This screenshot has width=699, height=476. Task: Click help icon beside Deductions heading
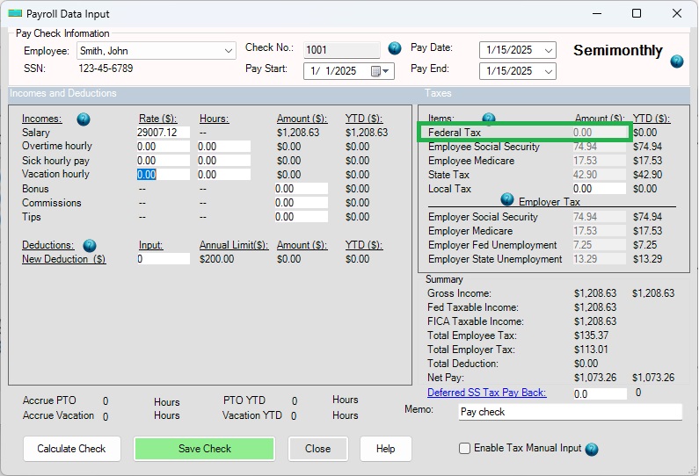point(90,246)
